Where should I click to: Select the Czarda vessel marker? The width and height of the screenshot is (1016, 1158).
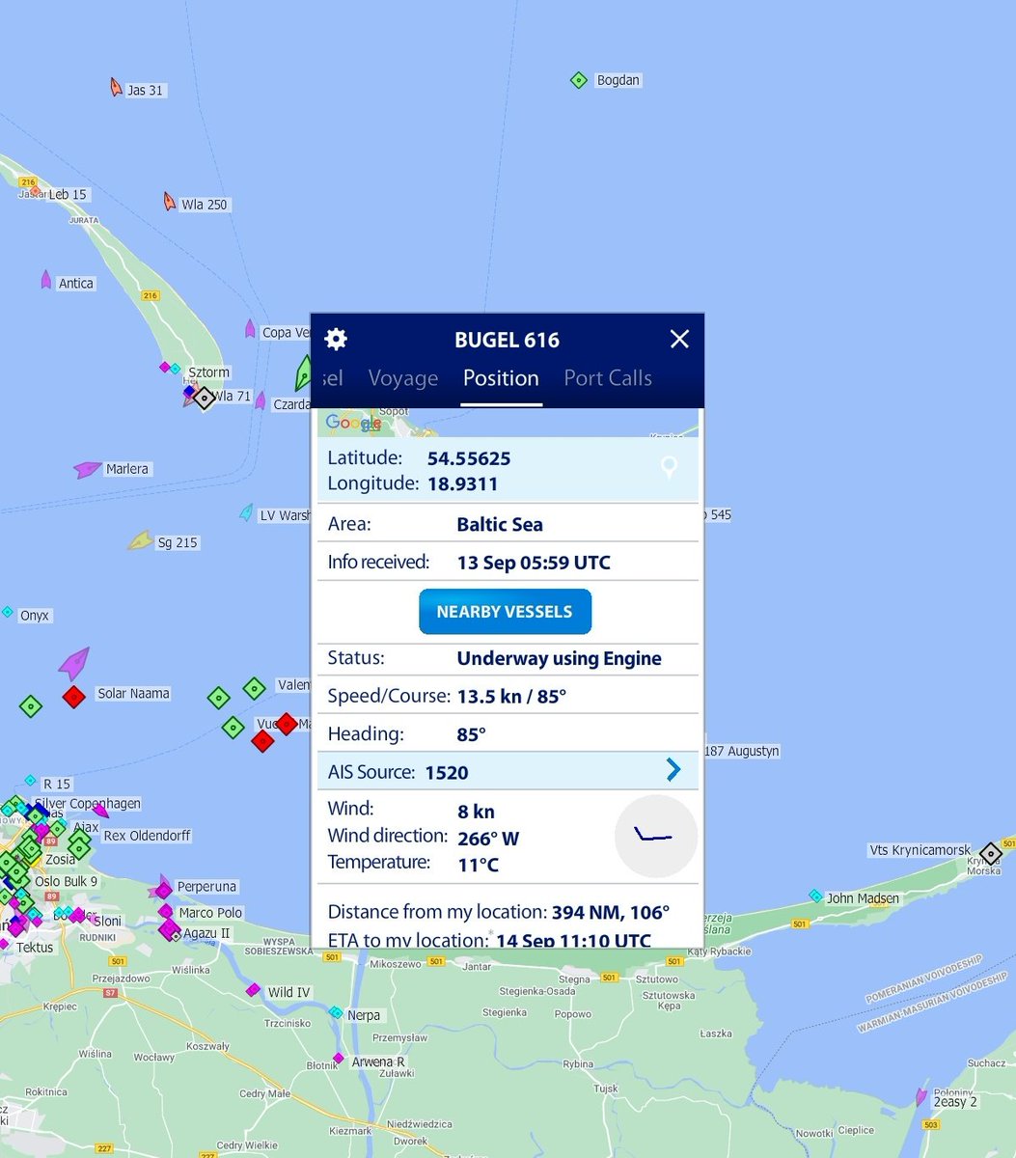pyautogui.click(x=260, y=400)
